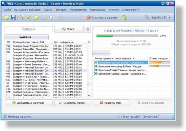Screen dimensions: 186x131
Task: Select track 939 Валерия Vs Neomaster - Ключики
Action: click(46, 52)
